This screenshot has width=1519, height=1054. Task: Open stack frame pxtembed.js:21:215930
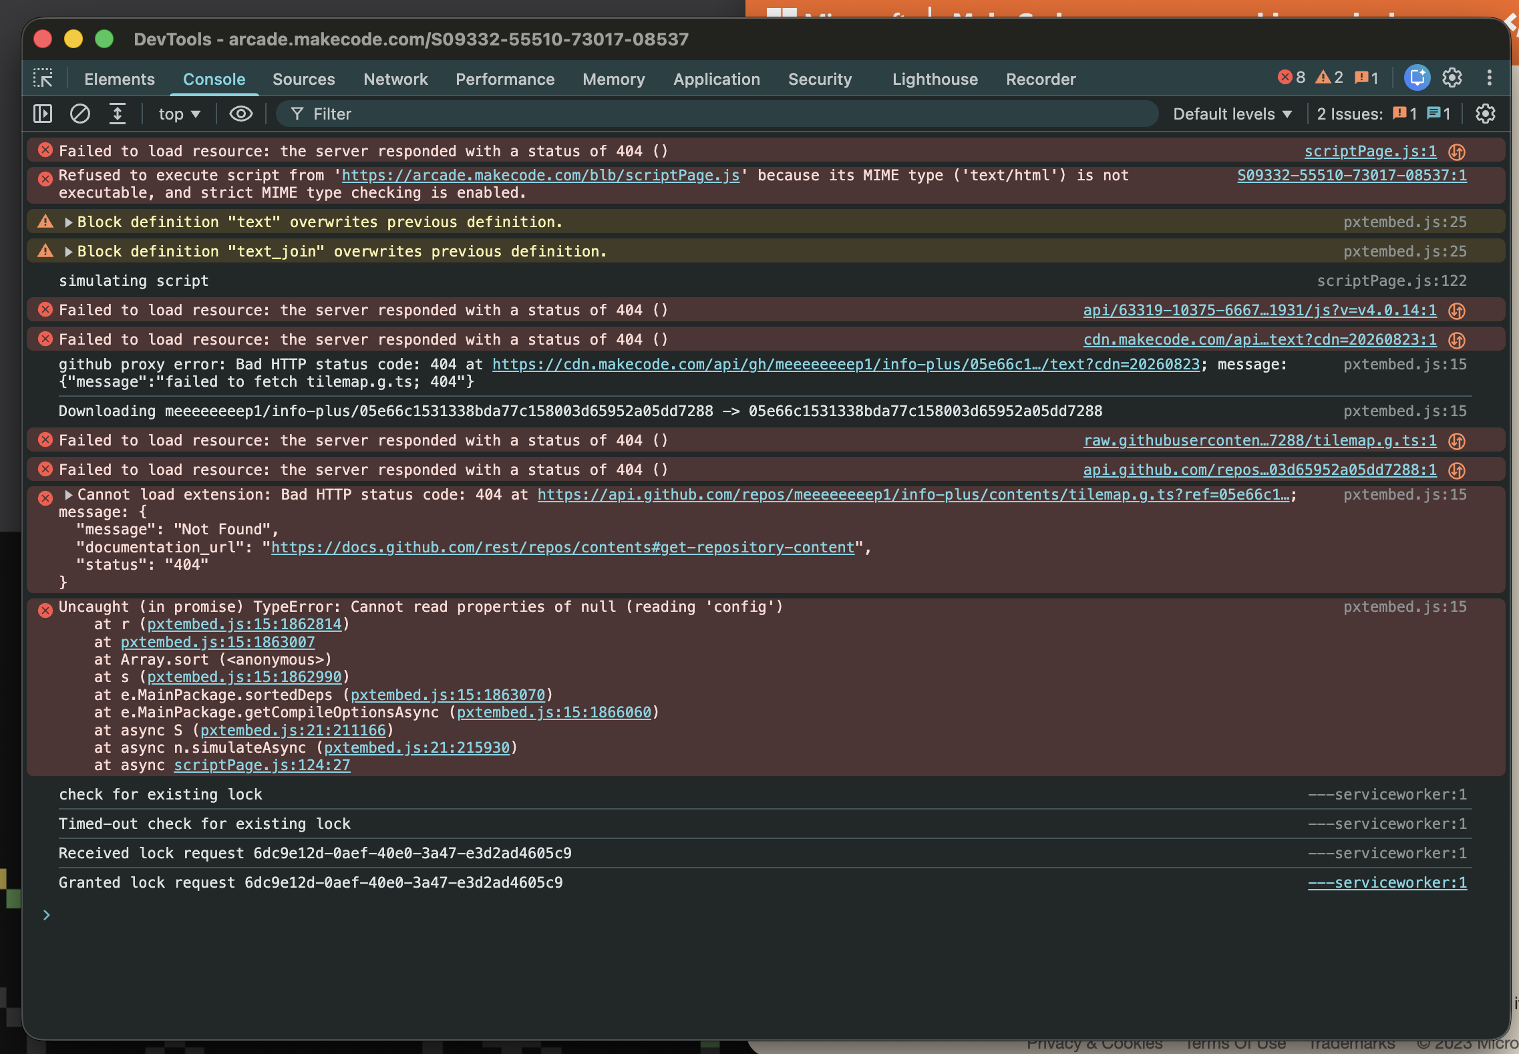(x=417, y=748)
